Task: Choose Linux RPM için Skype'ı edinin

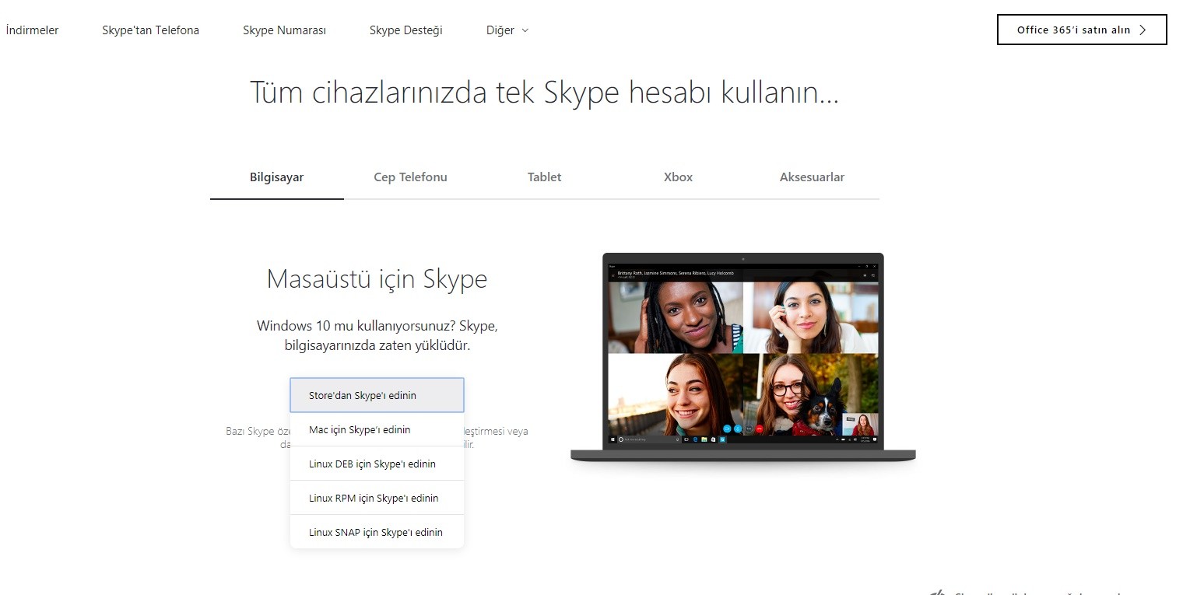Action: point(377,498)
